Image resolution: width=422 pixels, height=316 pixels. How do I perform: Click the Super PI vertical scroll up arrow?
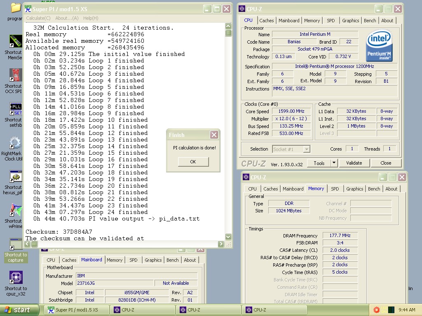click(228, 26)
